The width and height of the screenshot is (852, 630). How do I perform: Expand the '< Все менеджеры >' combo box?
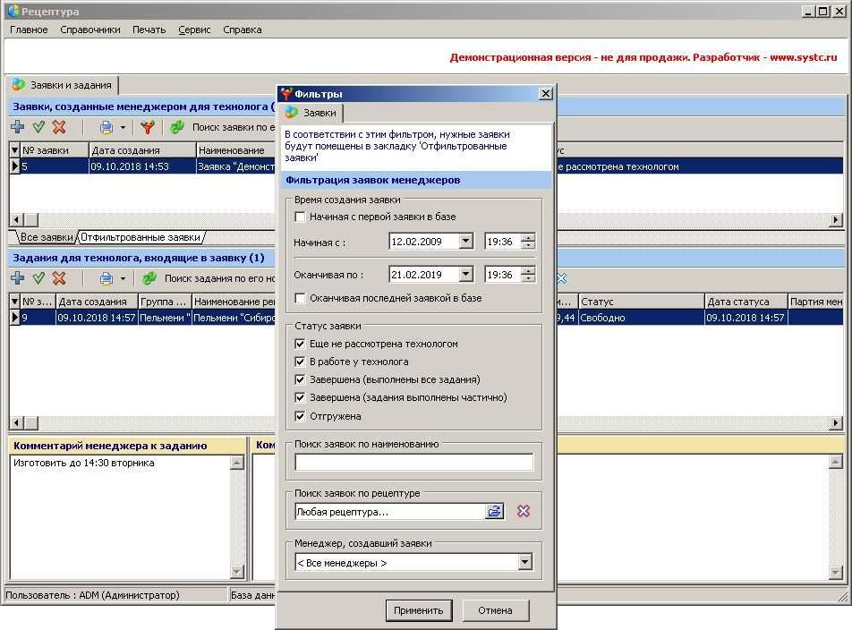[524, 563]
